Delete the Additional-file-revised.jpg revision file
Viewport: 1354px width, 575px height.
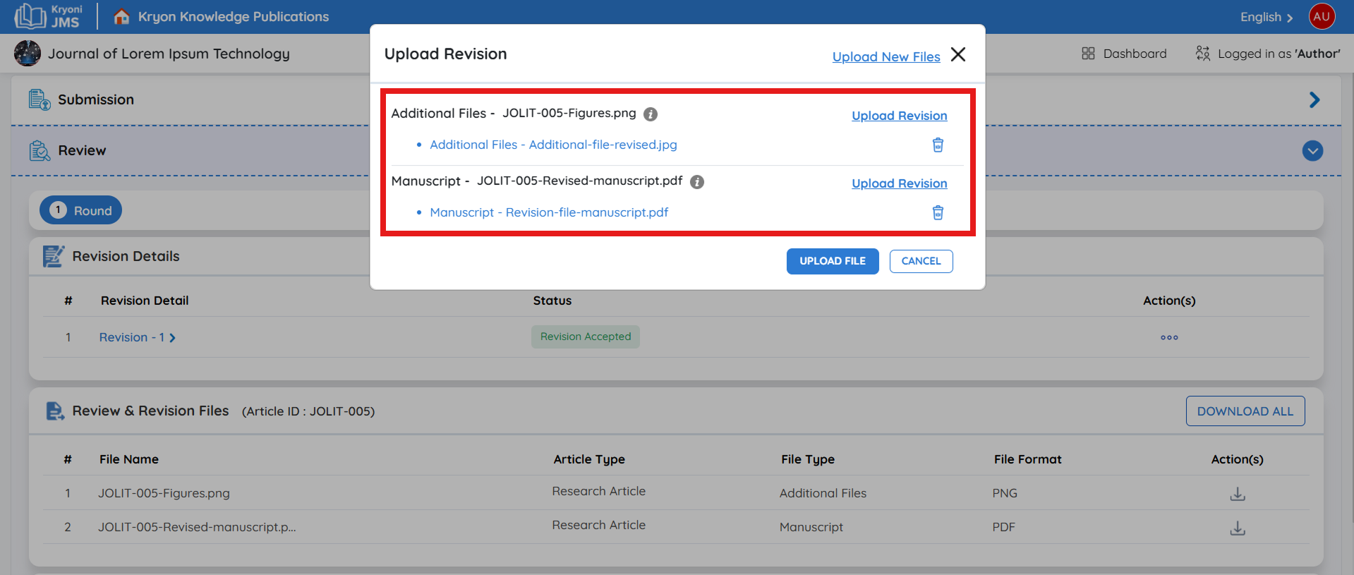click(x=938, y=145)
